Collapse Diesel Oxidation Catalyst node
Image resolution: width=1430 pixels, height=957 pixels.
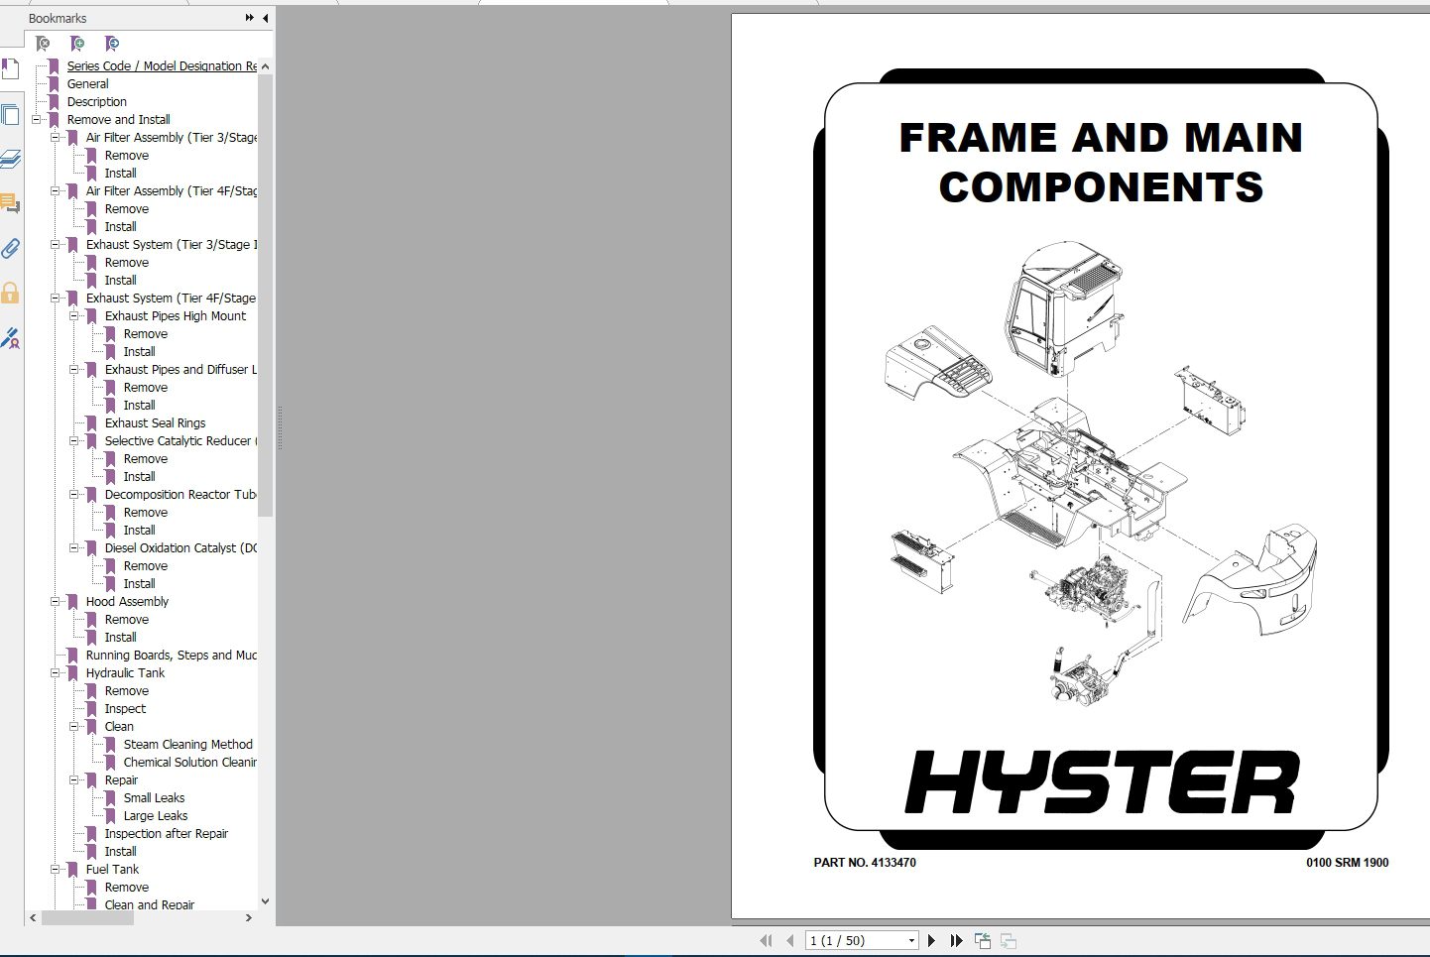(x=74, y=548)
